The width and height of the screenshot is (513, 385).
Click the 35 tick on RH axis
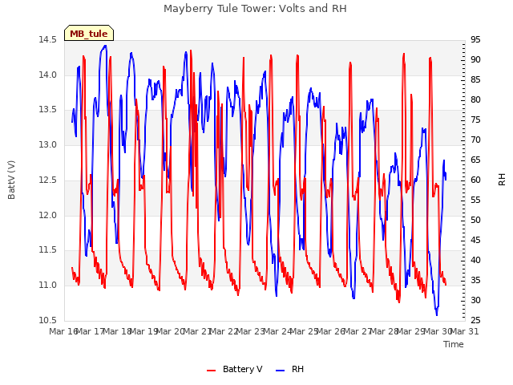(475, 280)
